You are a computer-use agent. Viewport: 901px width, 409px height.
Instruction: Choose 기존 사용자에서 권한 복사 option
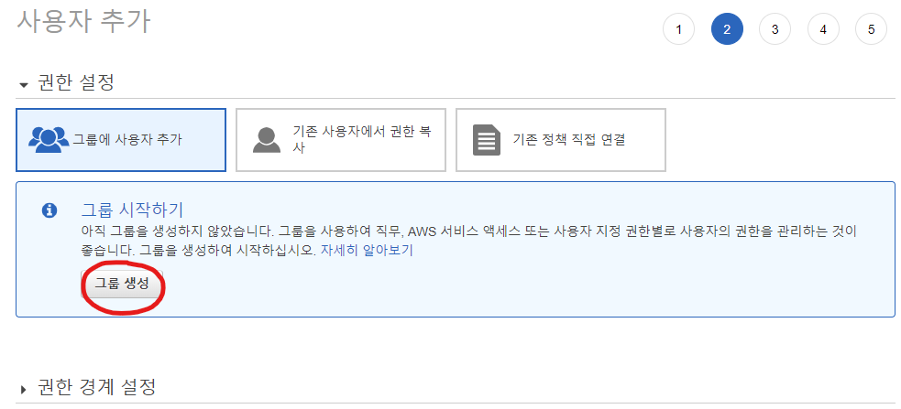pyautogui.click(x=341, y=140)
